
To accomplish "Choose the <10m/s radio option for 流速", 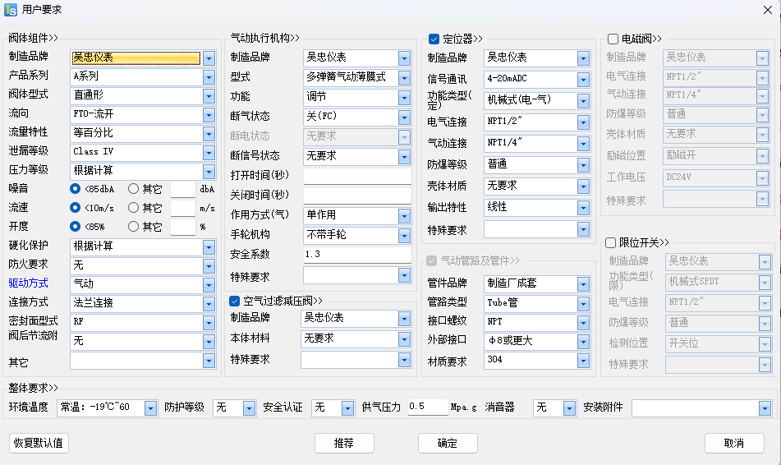I will click(x=76, y=208).
